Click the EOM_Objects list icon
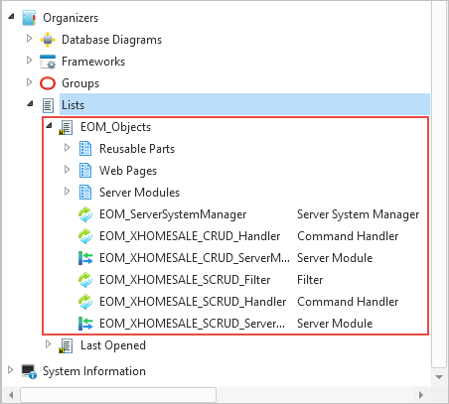 [66, 127]
